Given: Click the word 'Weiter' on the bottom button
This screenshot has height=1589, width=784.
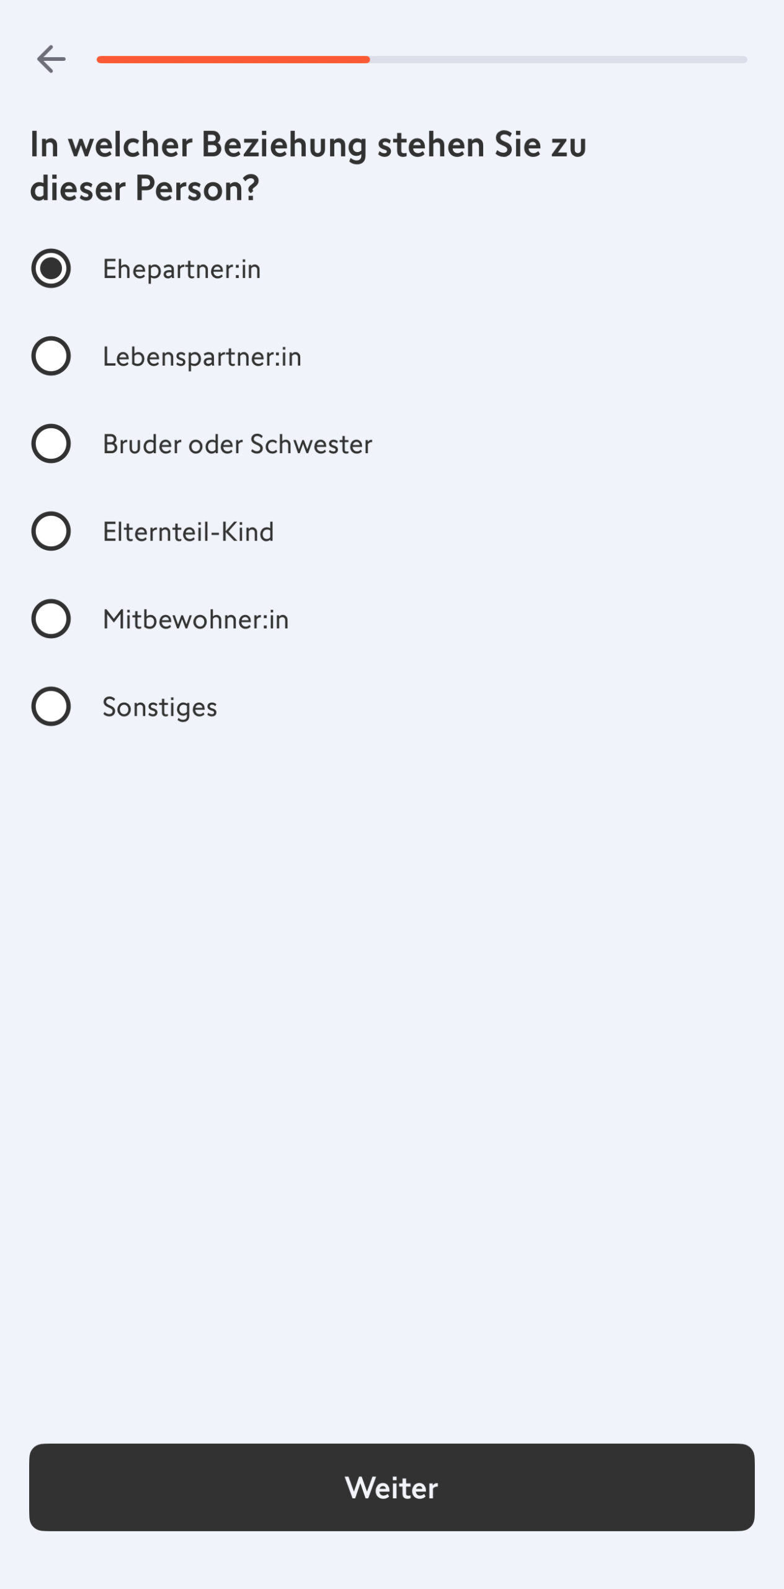Looking at the screenshot, I should click(x=391, y=1488).
